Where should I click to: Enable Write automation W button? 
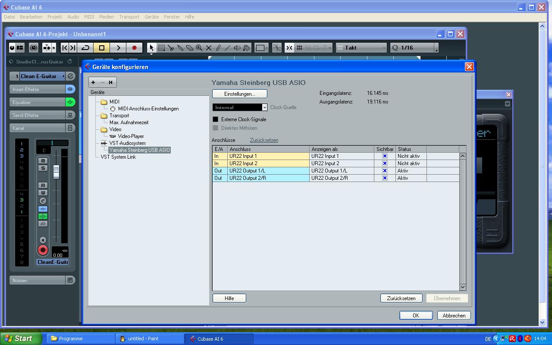(43, 193)
